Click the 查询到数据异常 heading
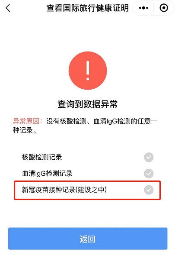 [87, 104]
